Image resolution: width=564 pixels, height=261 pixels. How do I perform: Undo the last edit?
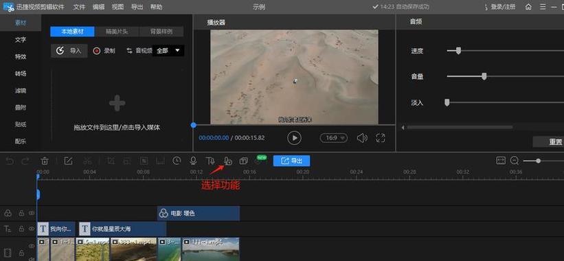point(10,161)
